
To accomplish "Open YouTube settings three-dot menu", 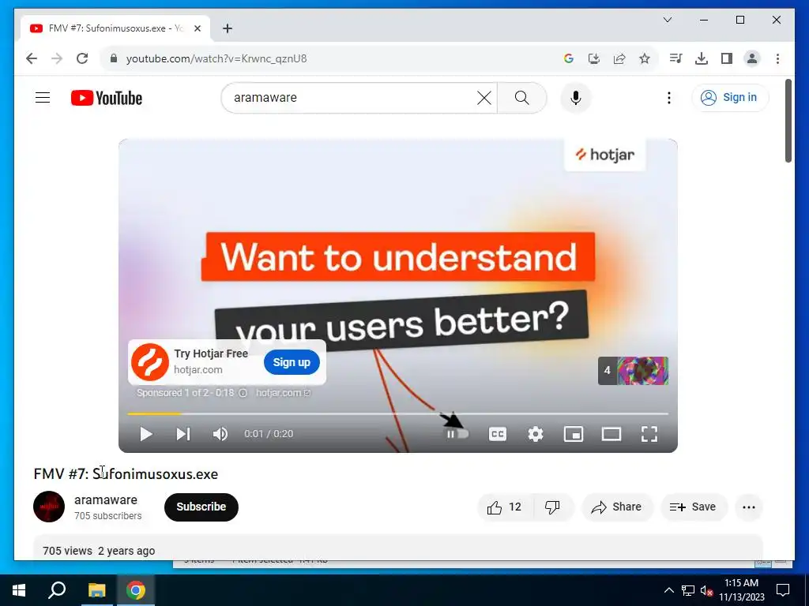I will 668,97.
